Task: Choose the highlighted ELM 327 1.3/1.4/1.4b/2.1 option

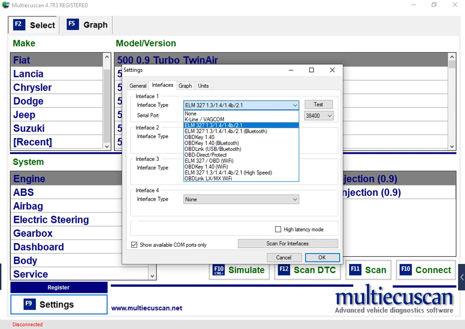Action: [x=241, y=125]
